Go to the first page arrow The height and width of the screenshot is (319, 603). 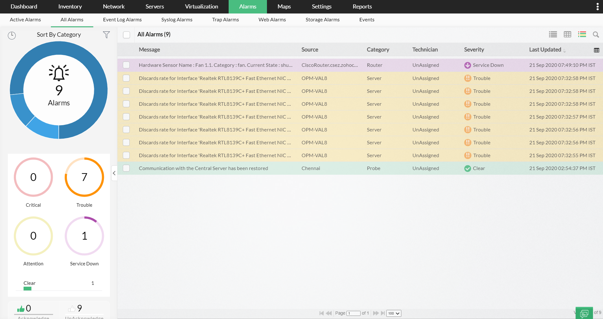[x=322, y=313]
